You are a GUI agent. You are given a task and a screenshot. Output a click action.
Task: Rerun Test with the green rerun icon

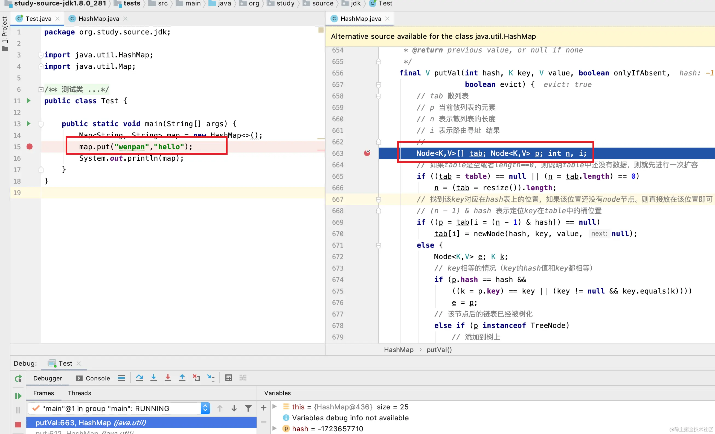(x=18, y=379)
